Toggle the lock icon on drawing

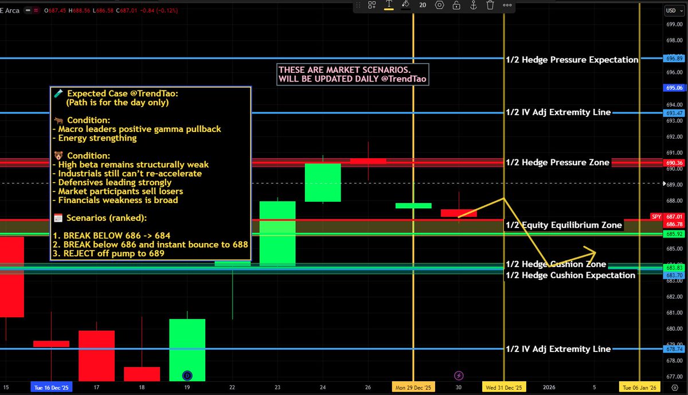(x=456, y=5)
